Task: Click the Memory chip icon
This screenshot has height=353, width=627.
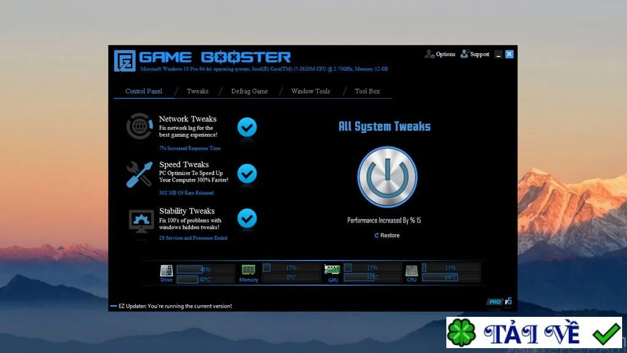Action: coord(249,270)
